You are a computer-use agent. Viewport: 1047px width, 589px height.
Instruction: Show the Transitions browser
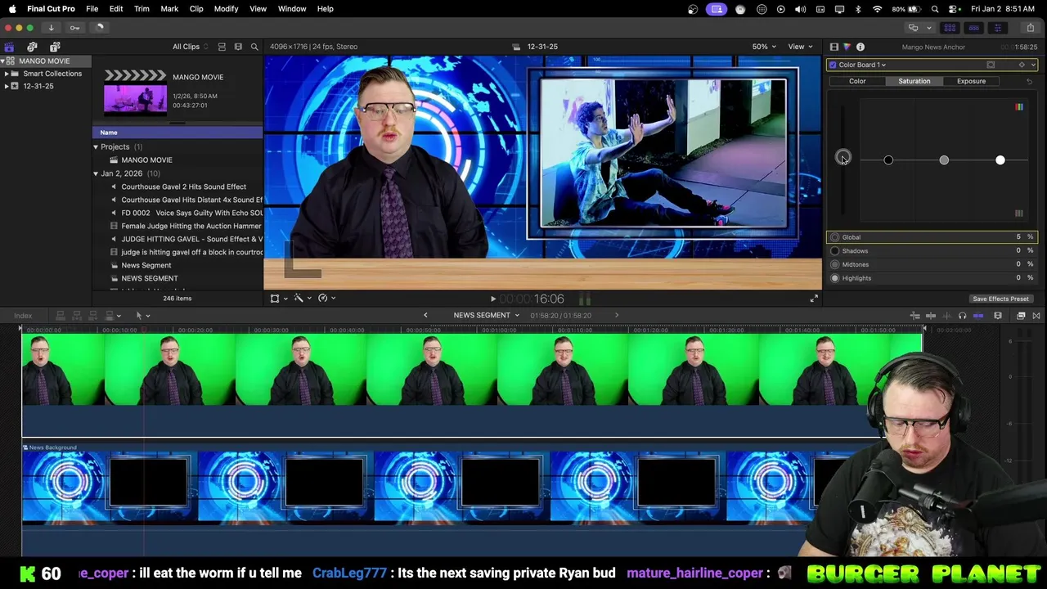click(1036, 316)
